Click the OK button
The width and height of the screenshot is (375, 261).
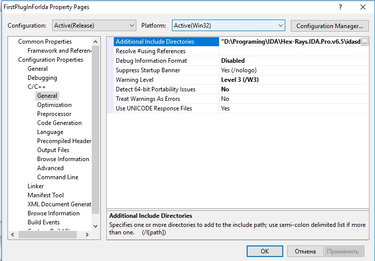coord(265,251)
